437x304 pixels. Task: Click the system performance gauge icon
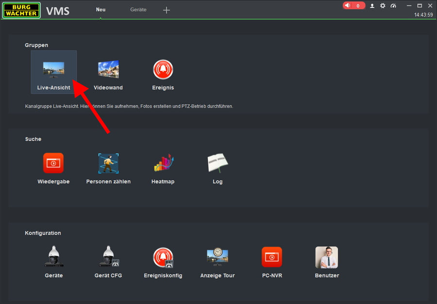(x=393, y=6)
